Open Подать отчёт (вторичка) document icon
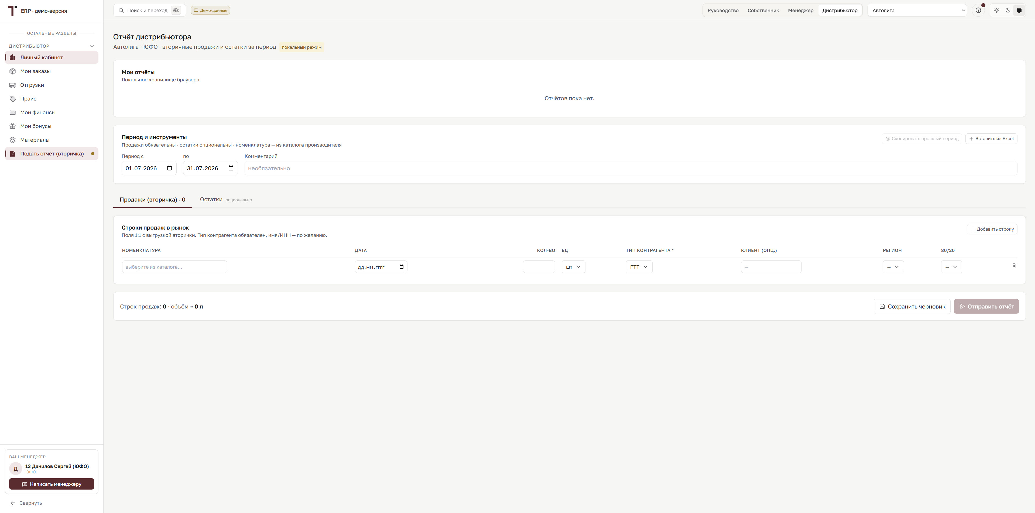The image size is (1035, 513). click(x=12, y=154)
